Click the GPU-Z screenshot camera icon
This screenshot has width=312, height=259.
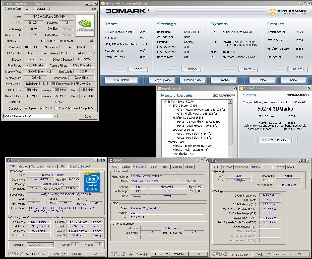(94, 9)
